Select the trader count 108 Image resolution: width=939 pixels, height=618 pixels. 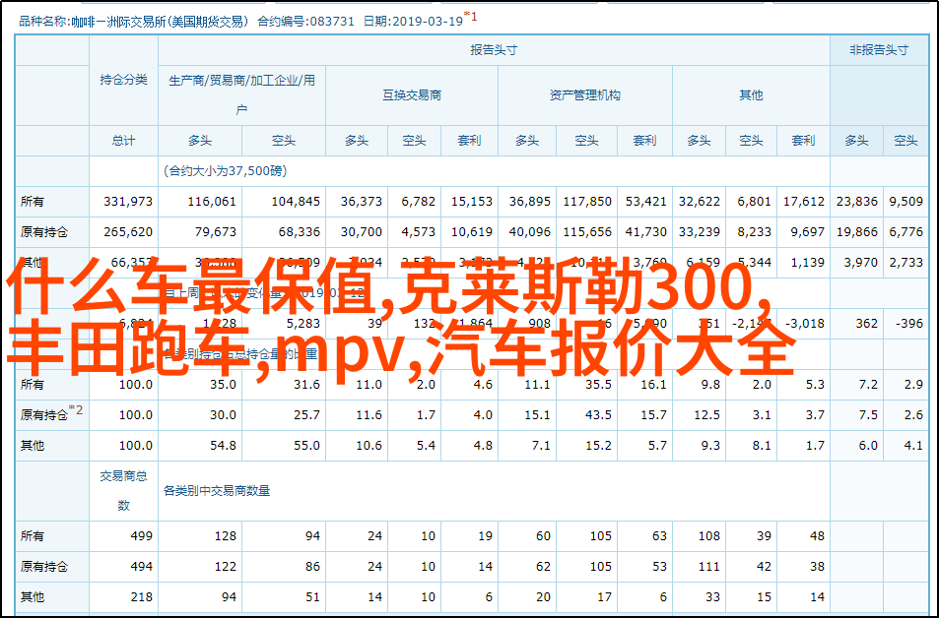tap(709, 536)
